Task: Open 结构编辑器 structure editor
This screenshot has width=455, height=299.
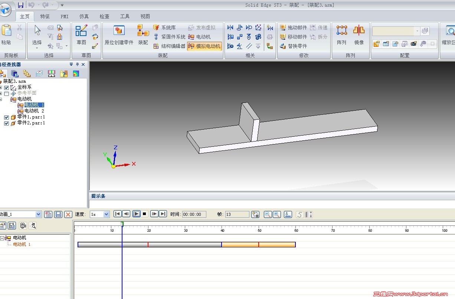Action: click(169, 46)
